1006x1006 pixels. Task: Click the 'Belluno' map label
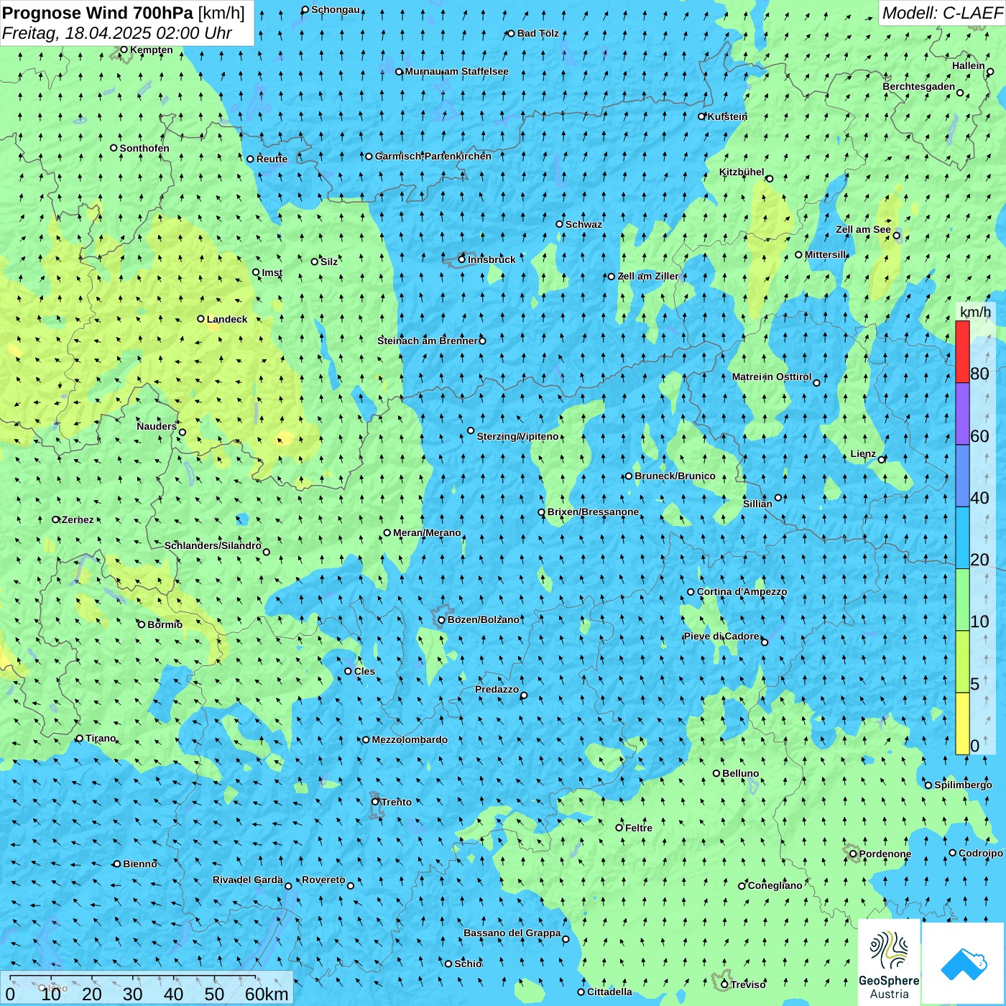pyautogui.click(x=741, y=774)
